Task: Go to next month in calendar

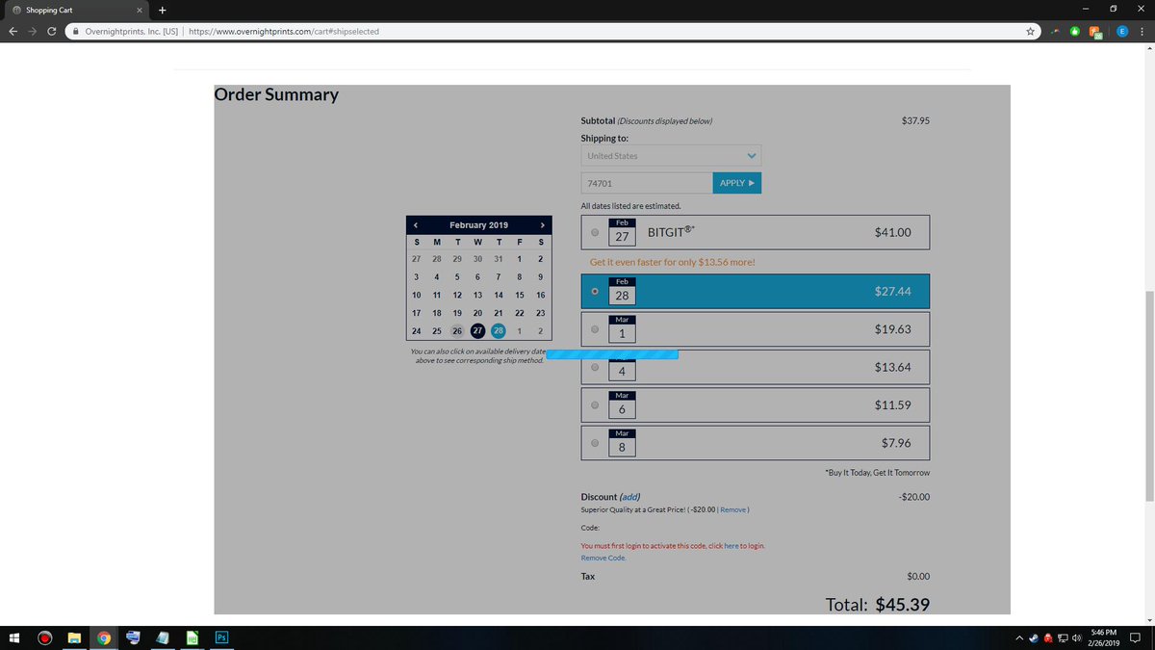Action: [x=543, y=225]
